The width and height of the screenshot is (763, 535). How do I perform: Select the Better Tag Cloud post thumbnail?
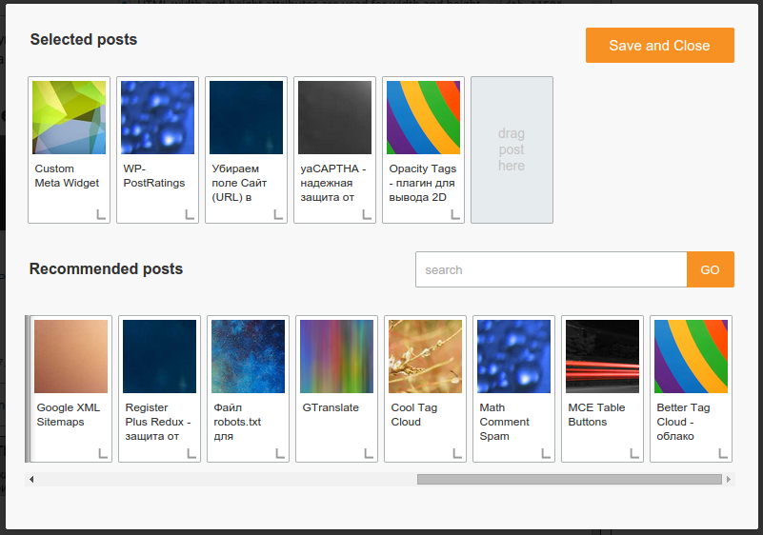tap(691, 356)
